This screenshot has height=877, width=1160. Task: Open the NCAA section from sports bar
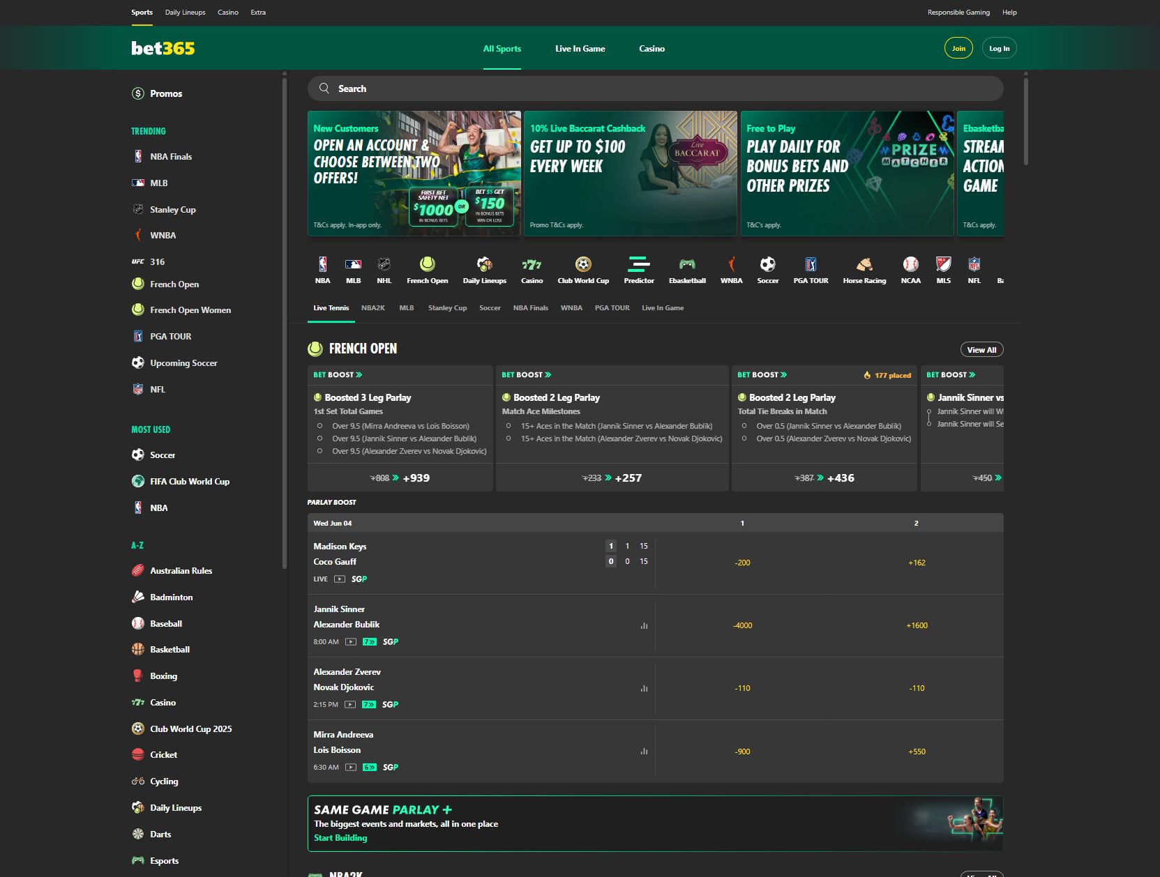point(910,268)
